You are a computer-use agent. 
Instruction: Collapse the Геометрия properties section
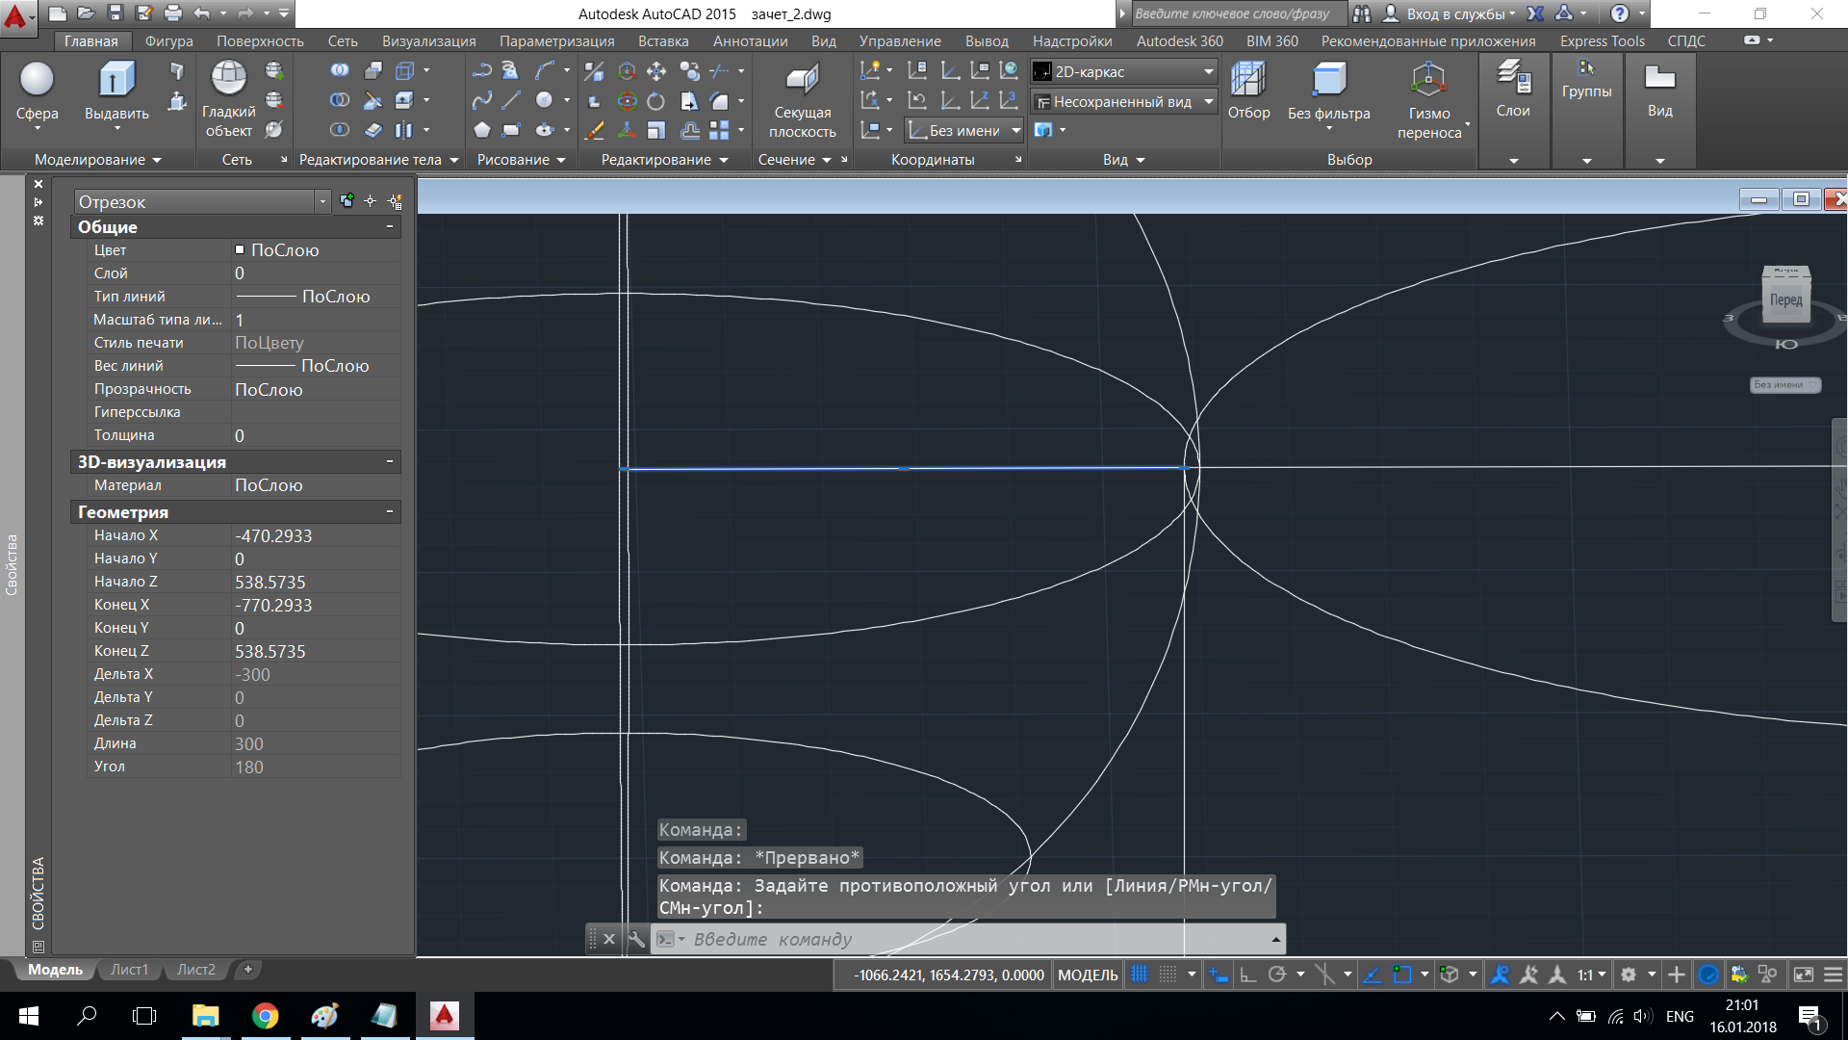point(390,511)
